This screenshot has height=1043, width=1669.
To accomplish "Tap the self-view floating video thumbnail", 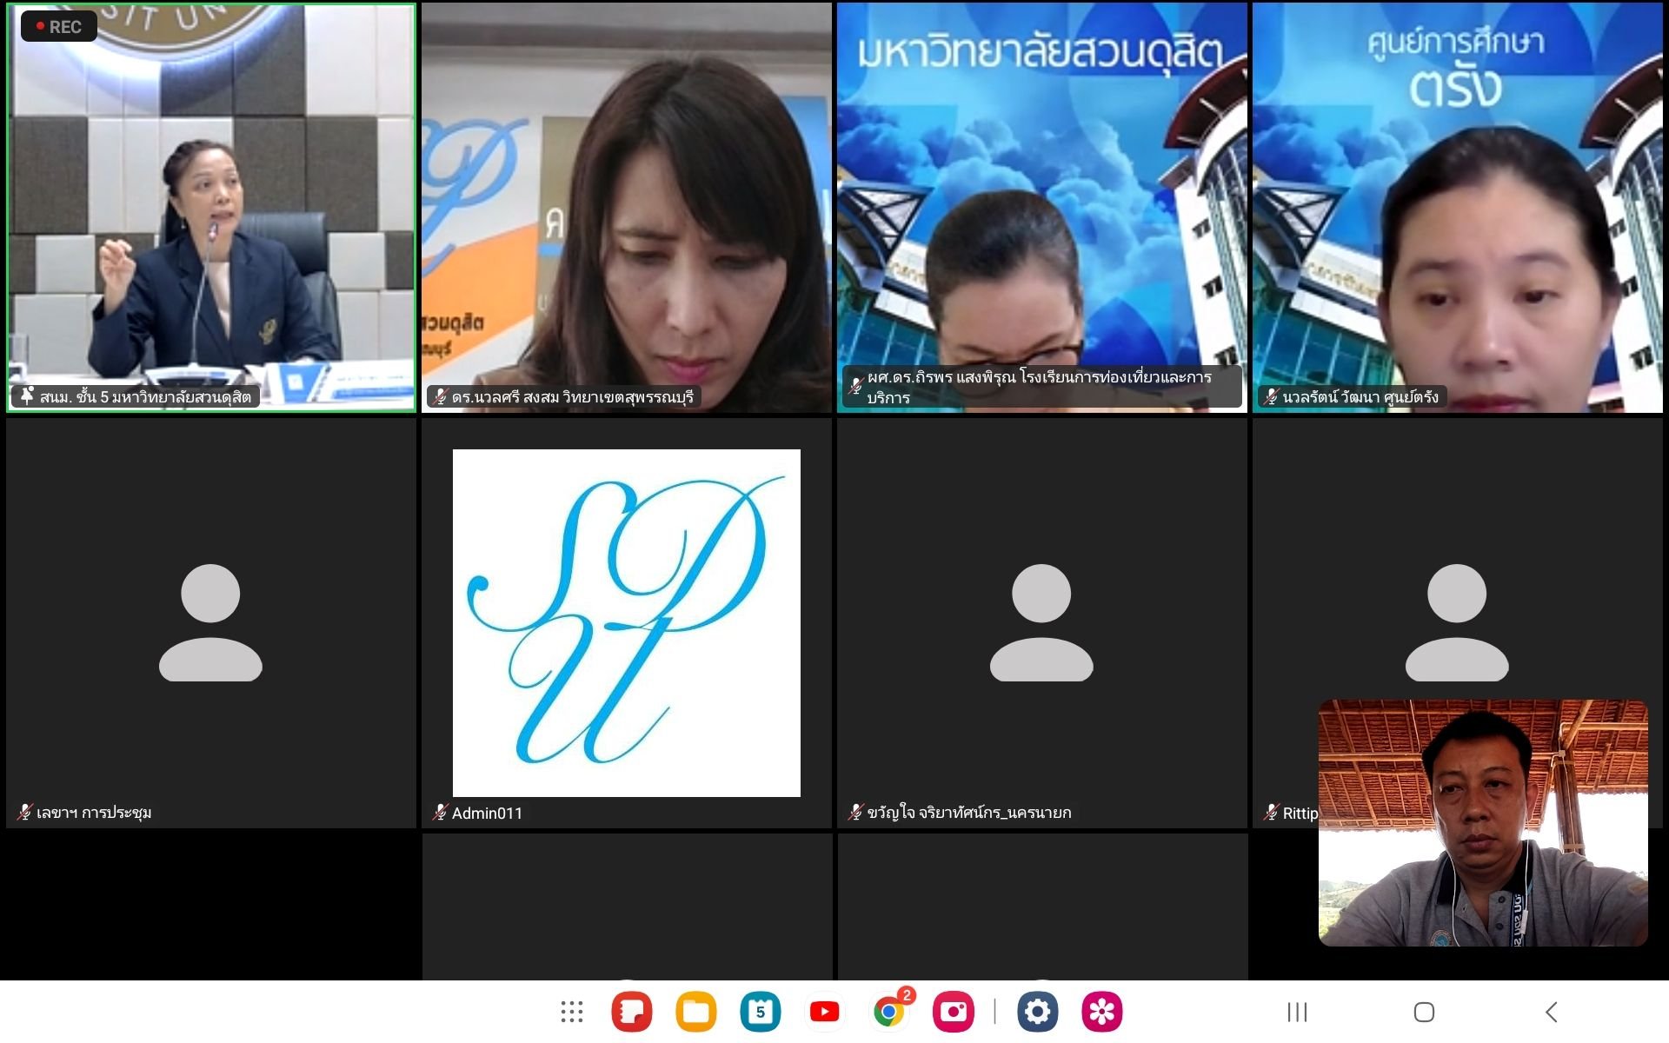I will click(x=1483, y=822).
